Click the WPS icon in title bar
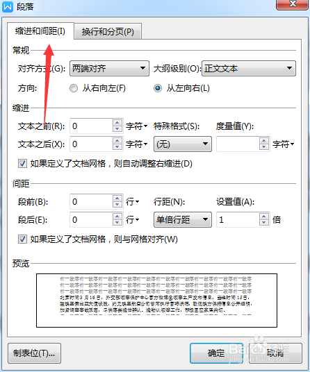The image size is (310, 372). [x=8, y=6]
